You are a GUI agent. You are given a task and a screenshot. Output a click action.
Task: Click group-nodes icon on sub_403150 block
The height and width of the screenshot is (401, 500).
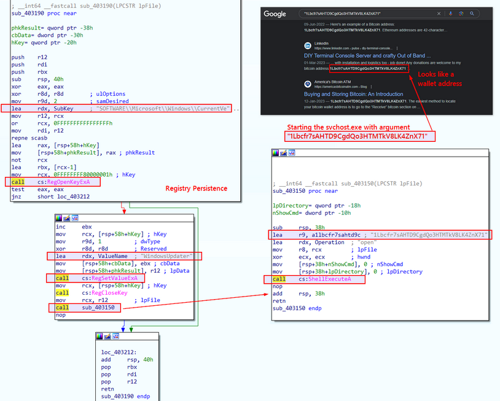point(292,153)
